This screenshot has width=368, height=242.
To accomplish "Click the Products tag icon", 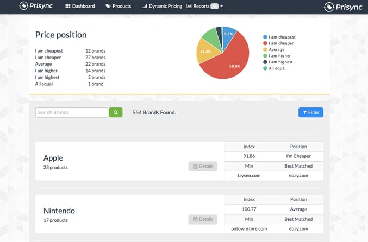I will pyautogui.click(x=108, y=6).
